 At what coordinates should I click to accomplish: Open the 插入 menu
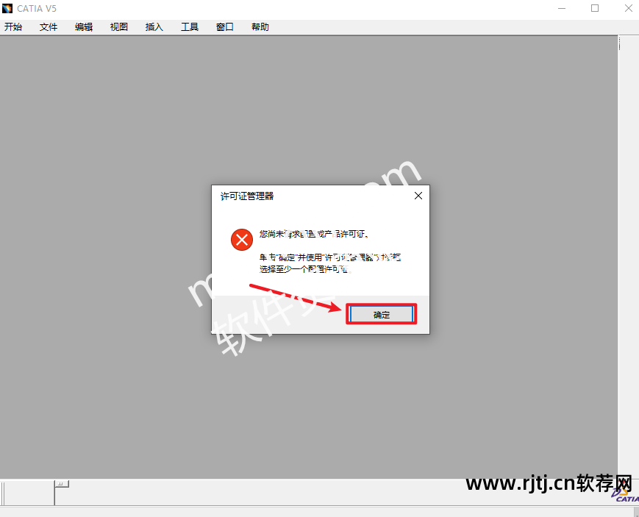[x=154, y=27]
